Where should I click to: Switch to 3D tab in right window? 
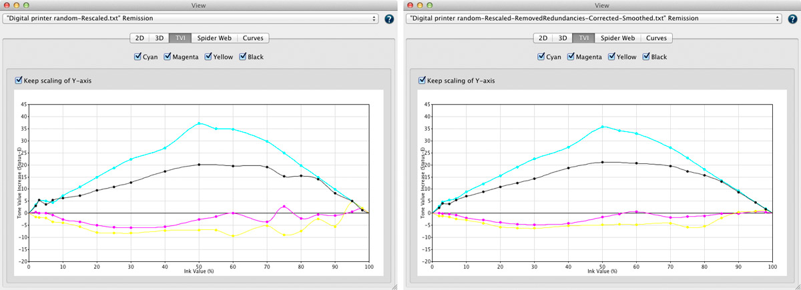coord(562,38)
